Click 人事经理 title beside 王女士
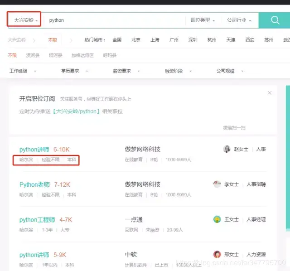This screenshot has width=290, height=271. [256, 219]
